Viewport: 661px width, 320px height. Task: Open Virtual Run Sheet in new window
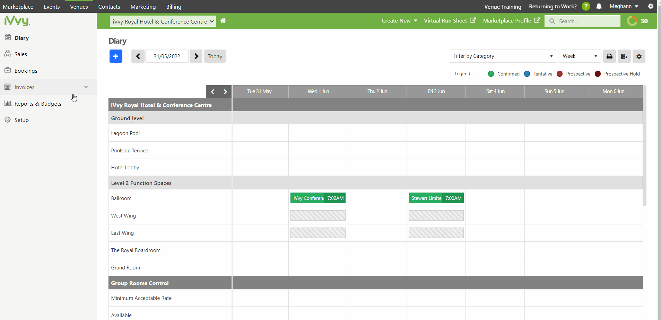point(450,21)
